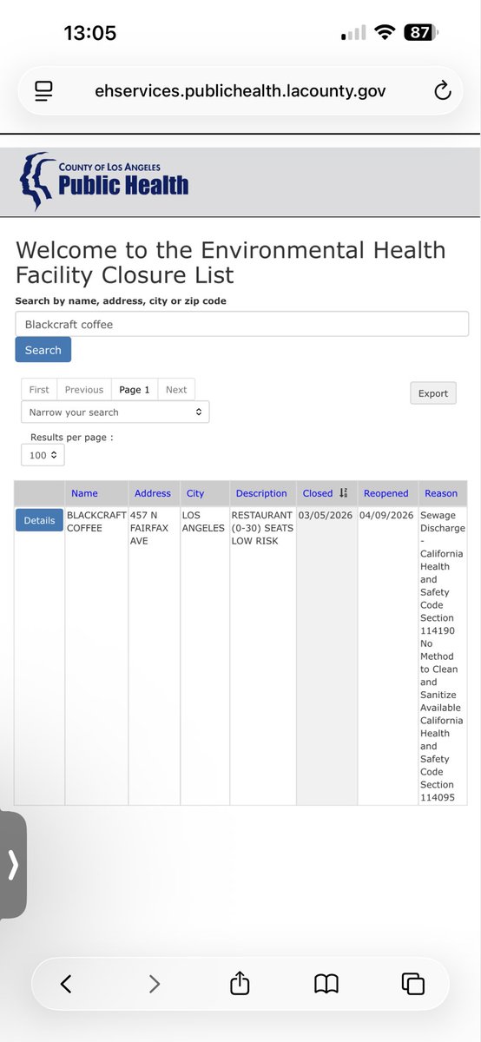
Task: Select Page 1 pagination item
Action: (135, 390)
